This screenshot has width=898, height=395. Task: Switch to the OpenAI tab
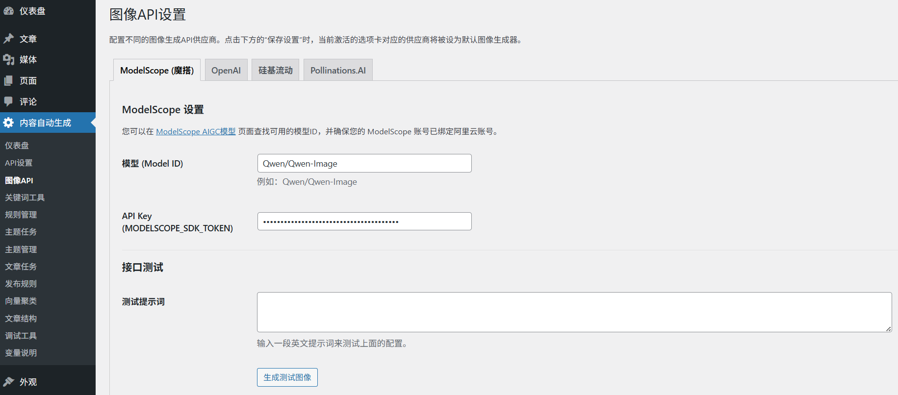[226, 70]
